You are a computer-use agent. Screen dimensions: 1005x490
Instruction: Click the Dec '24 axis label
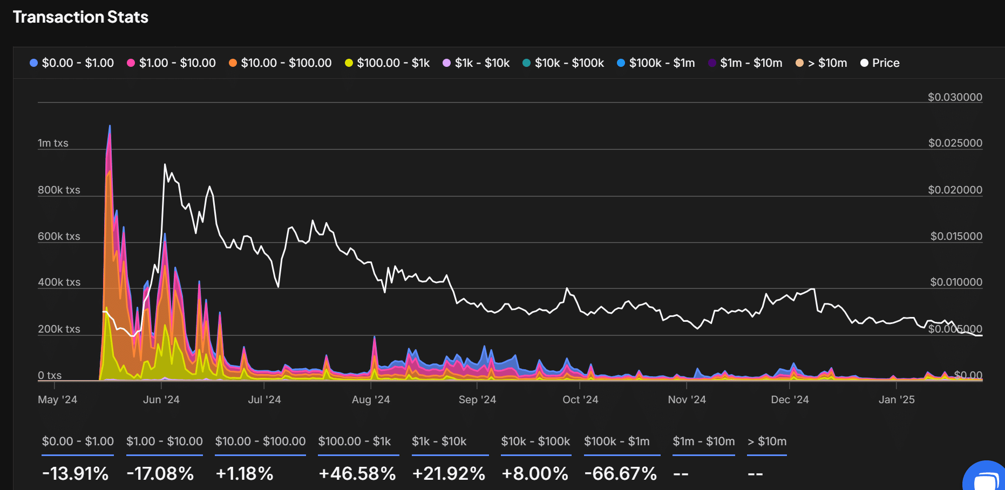pyautogui.click(x=790, y=399)
